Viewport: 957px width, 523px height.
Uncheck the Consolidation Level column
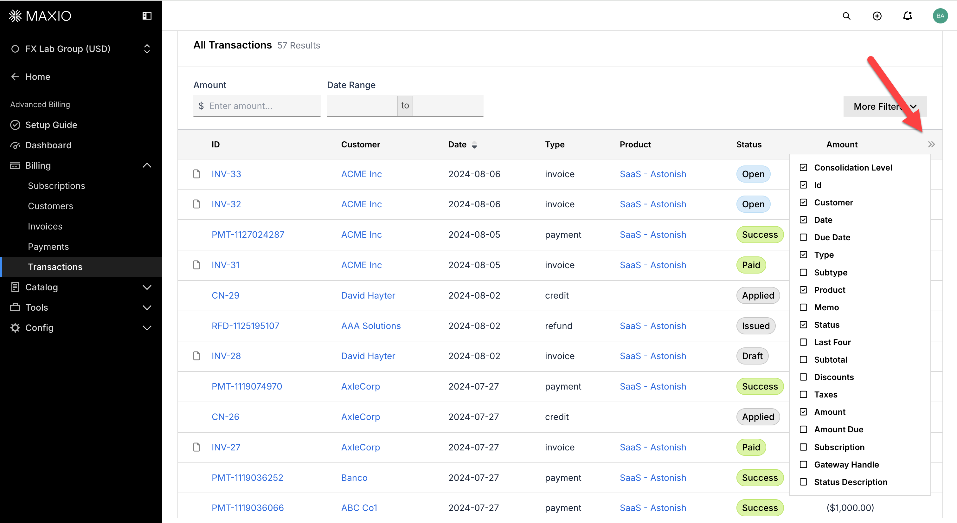coord(803,168)
